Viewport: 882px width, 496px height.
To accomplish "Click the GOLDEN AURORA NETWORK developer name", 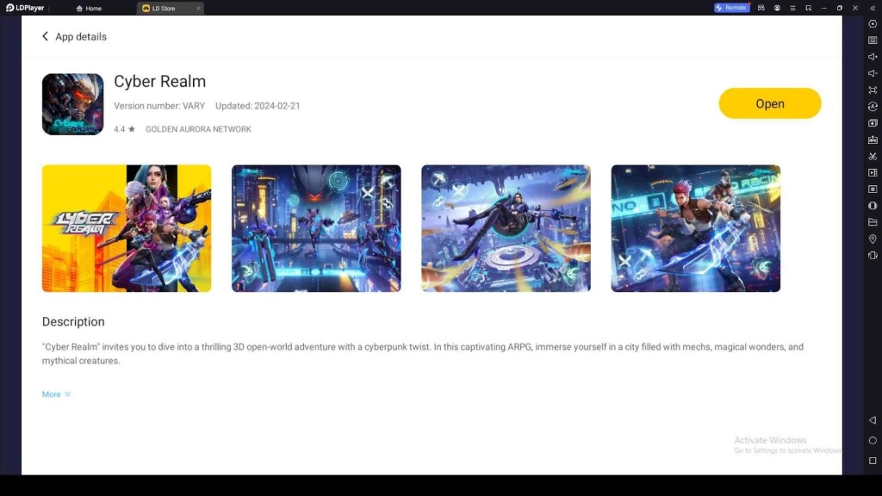I will point(199,129).
